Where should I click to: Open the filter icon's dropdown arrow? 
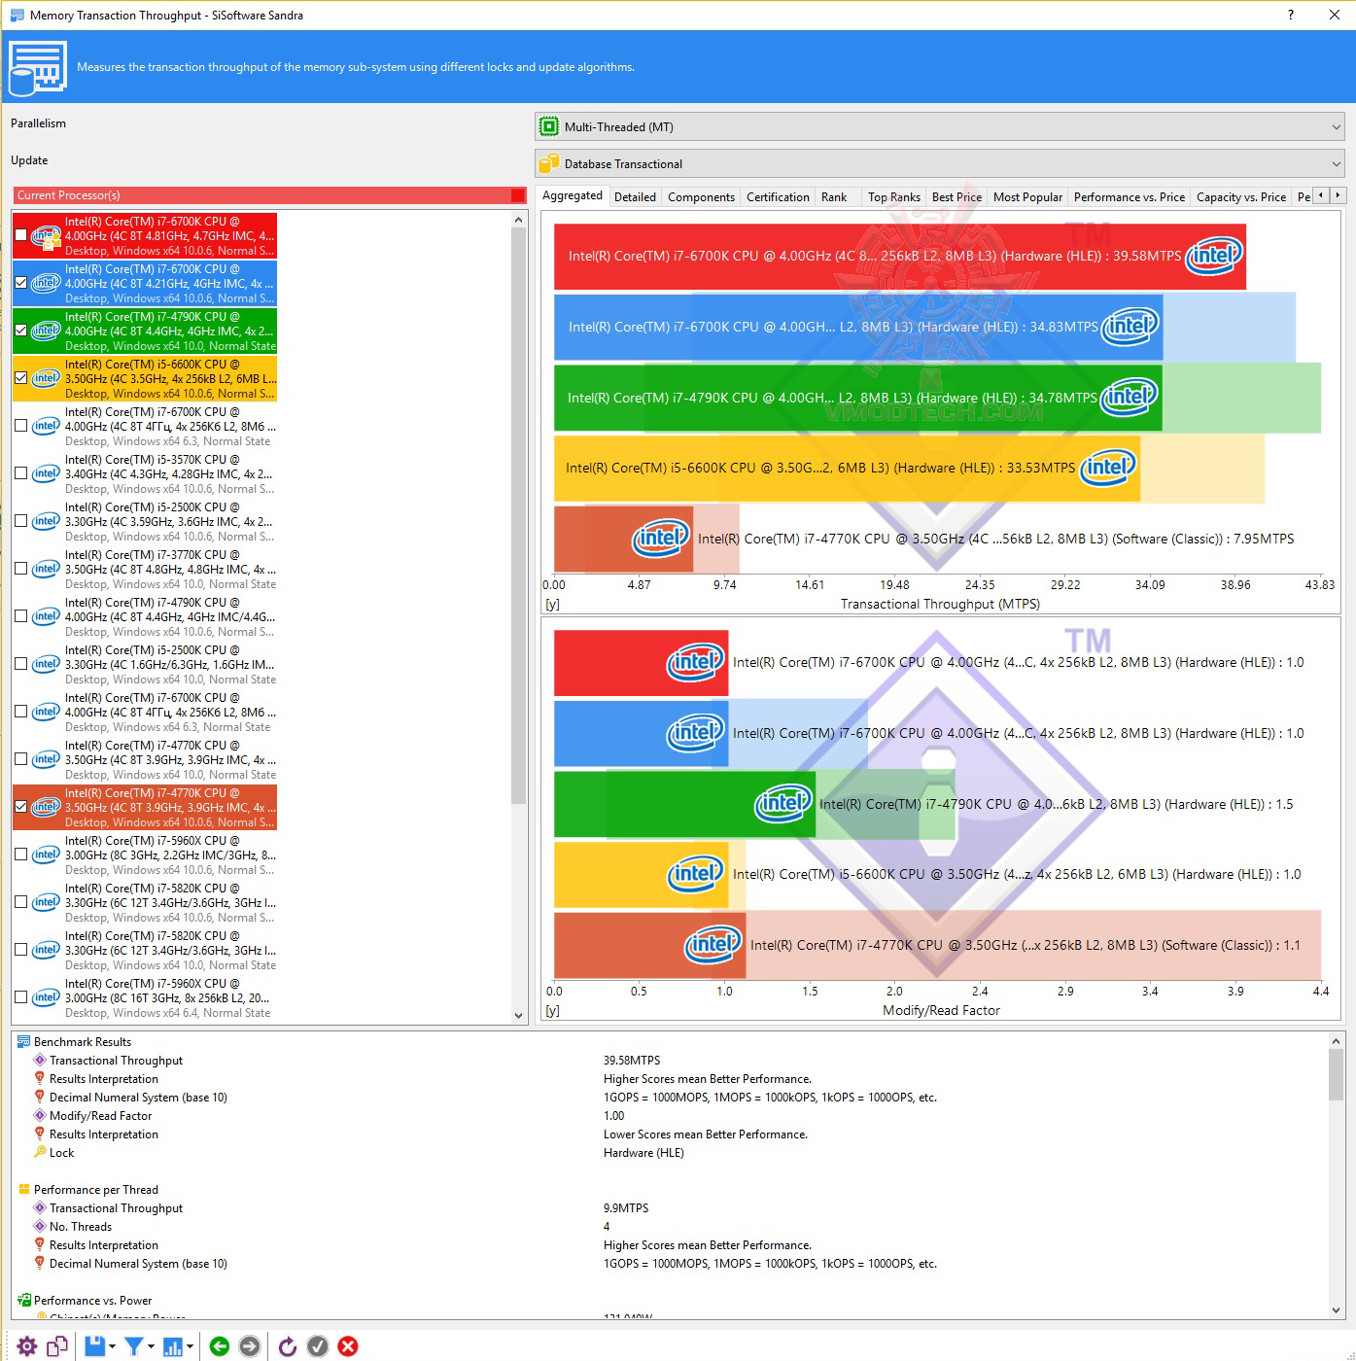(152, 1346)
